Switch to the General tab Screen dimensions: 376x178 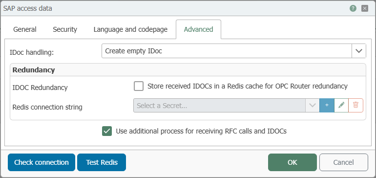point(25,29)
